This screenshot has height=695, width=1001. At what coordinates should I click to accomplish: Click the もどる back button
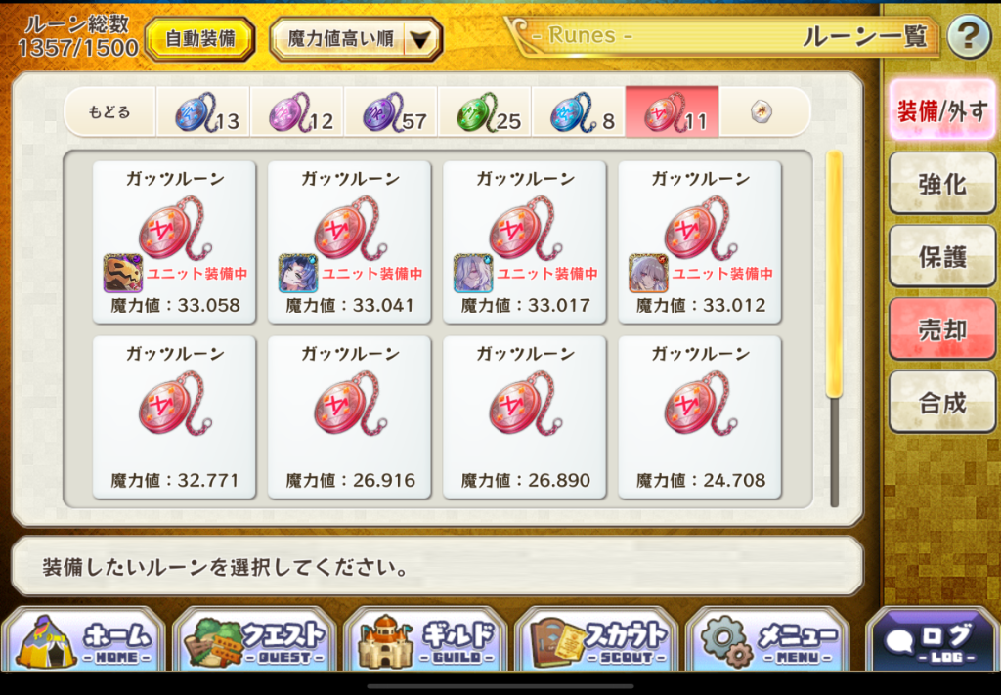click(109, 112)
